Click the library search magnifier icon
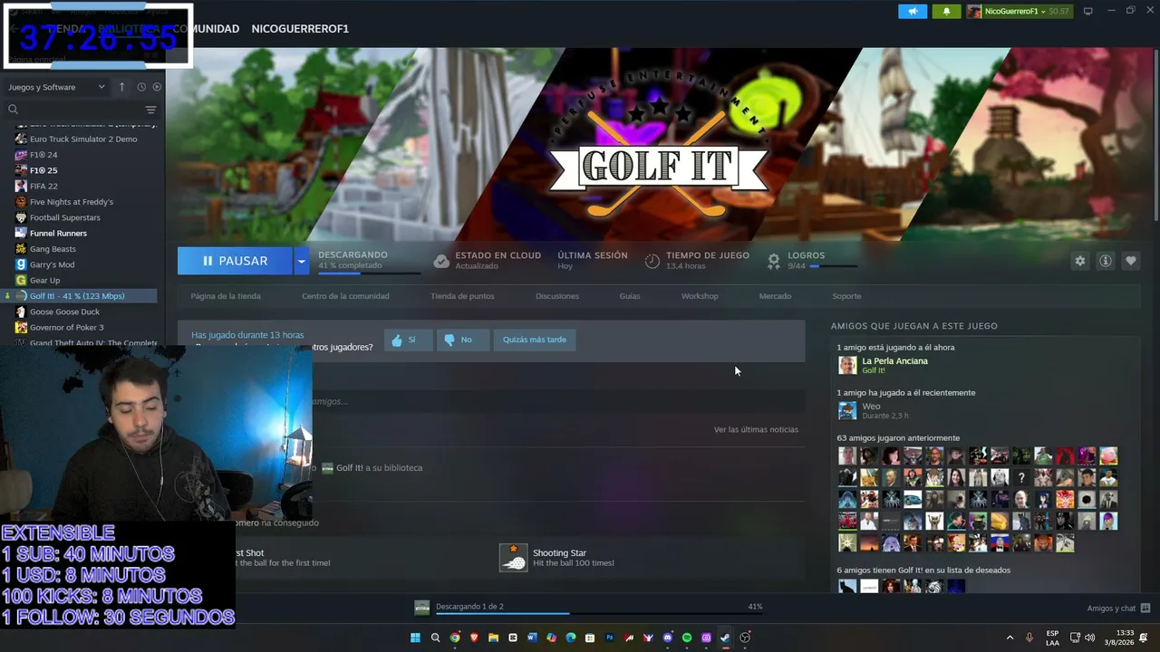1160x652 pixels. pos(13,110)
